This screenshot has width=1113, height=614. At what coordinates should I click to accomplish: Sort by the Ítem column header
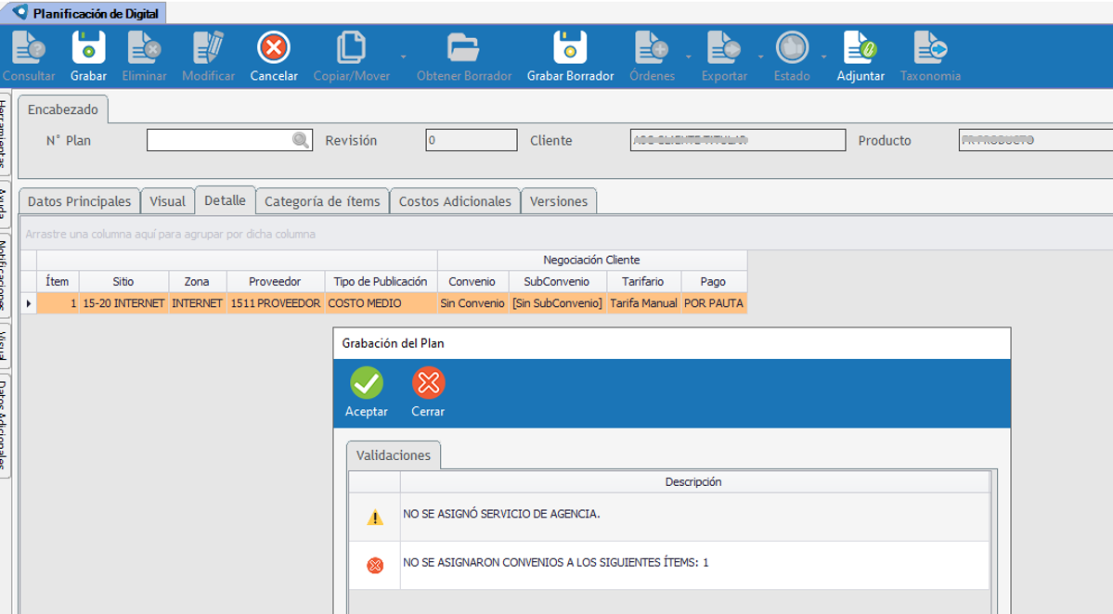coord(58,281)
